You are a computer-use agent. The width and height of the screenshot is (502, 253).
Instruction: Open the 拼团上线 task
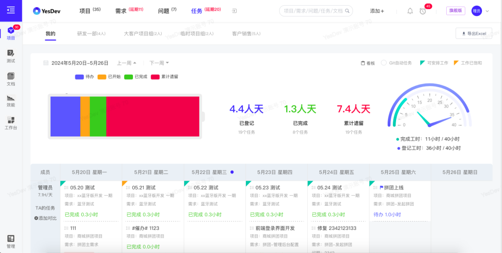(x=394, y=188)
